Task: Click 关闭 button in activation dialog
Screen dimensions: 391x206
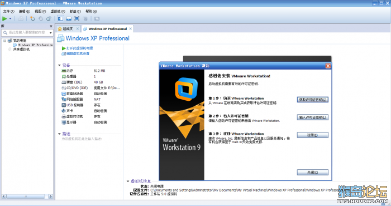Action: 312,173
